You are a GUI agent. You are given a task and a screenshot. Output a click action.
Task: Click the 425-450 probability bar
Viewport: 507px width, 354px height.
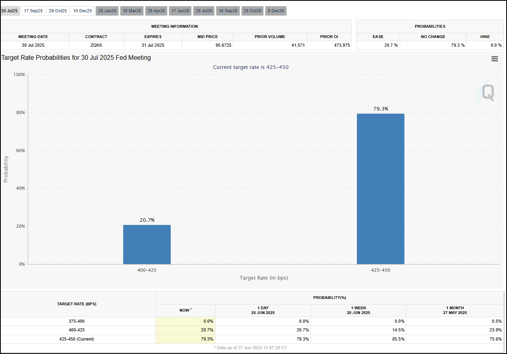(x=381, y=188)
